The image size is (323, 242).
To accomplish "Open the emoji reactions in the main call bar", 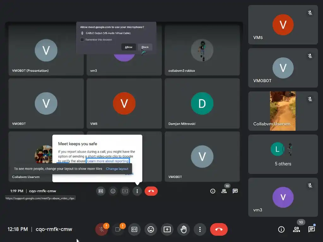I will click(151, 229).
